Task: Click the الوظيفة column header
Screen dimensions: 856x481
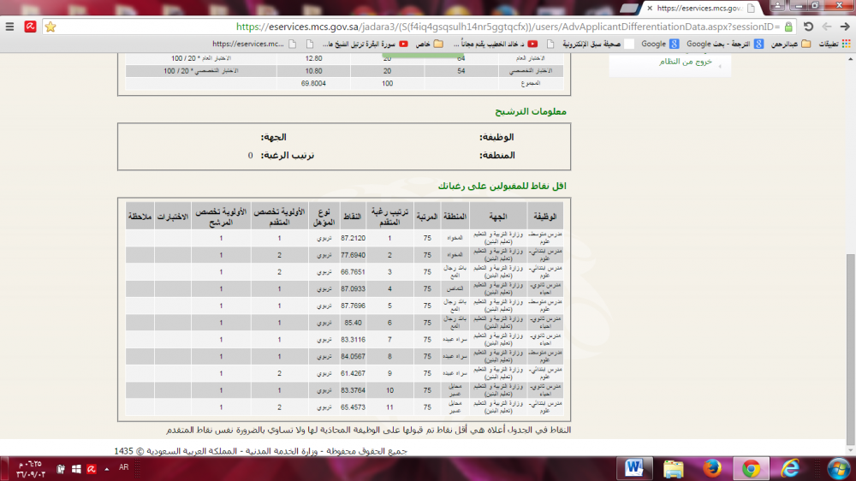Action: (544, 217)
